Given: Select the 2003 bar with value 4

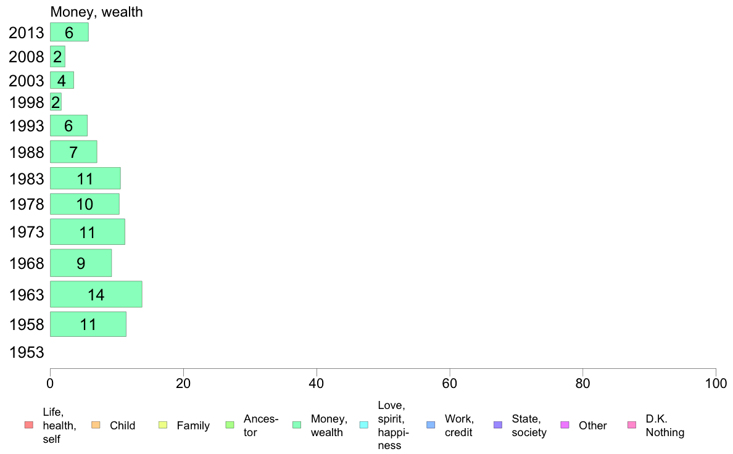Looking at the screenshot, I should (62, 80).
